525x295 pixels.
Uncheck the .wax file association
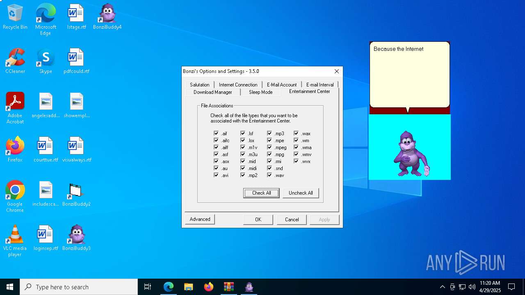296,133
